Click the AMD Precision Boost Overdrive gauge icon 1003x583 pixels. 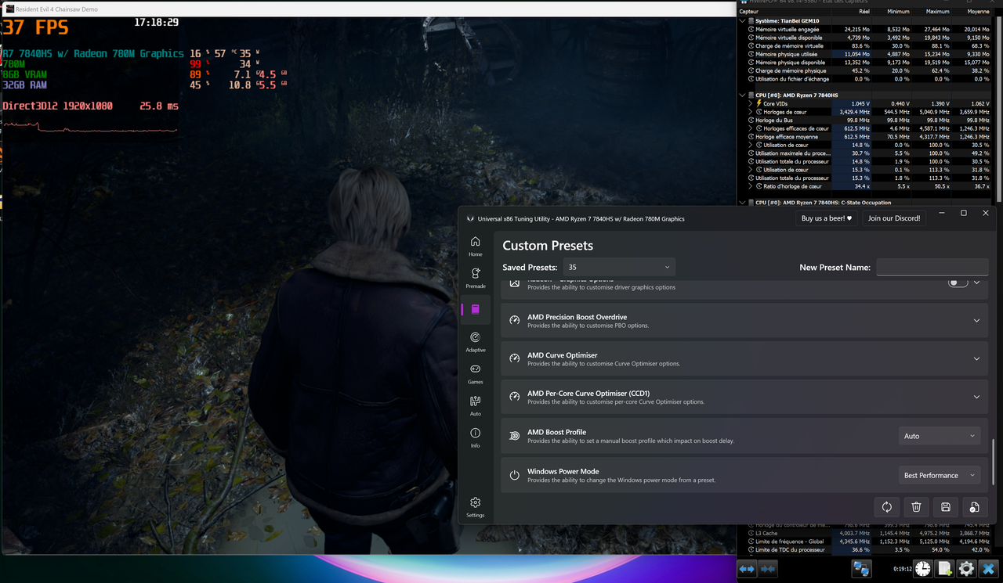[514, 320]
